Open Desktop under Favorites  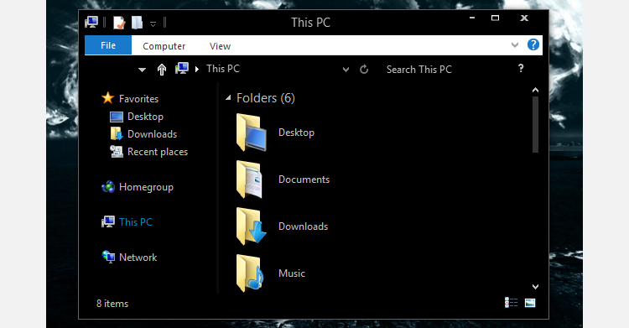[x=145, y=117]
